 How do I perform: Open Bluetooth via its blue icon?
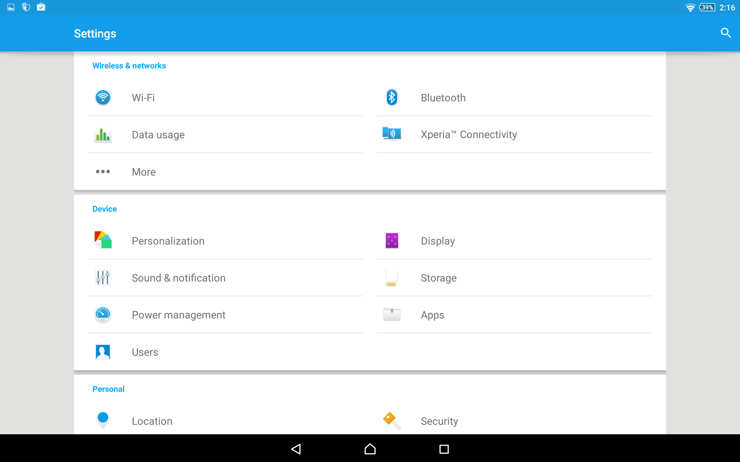coord(392,98)
